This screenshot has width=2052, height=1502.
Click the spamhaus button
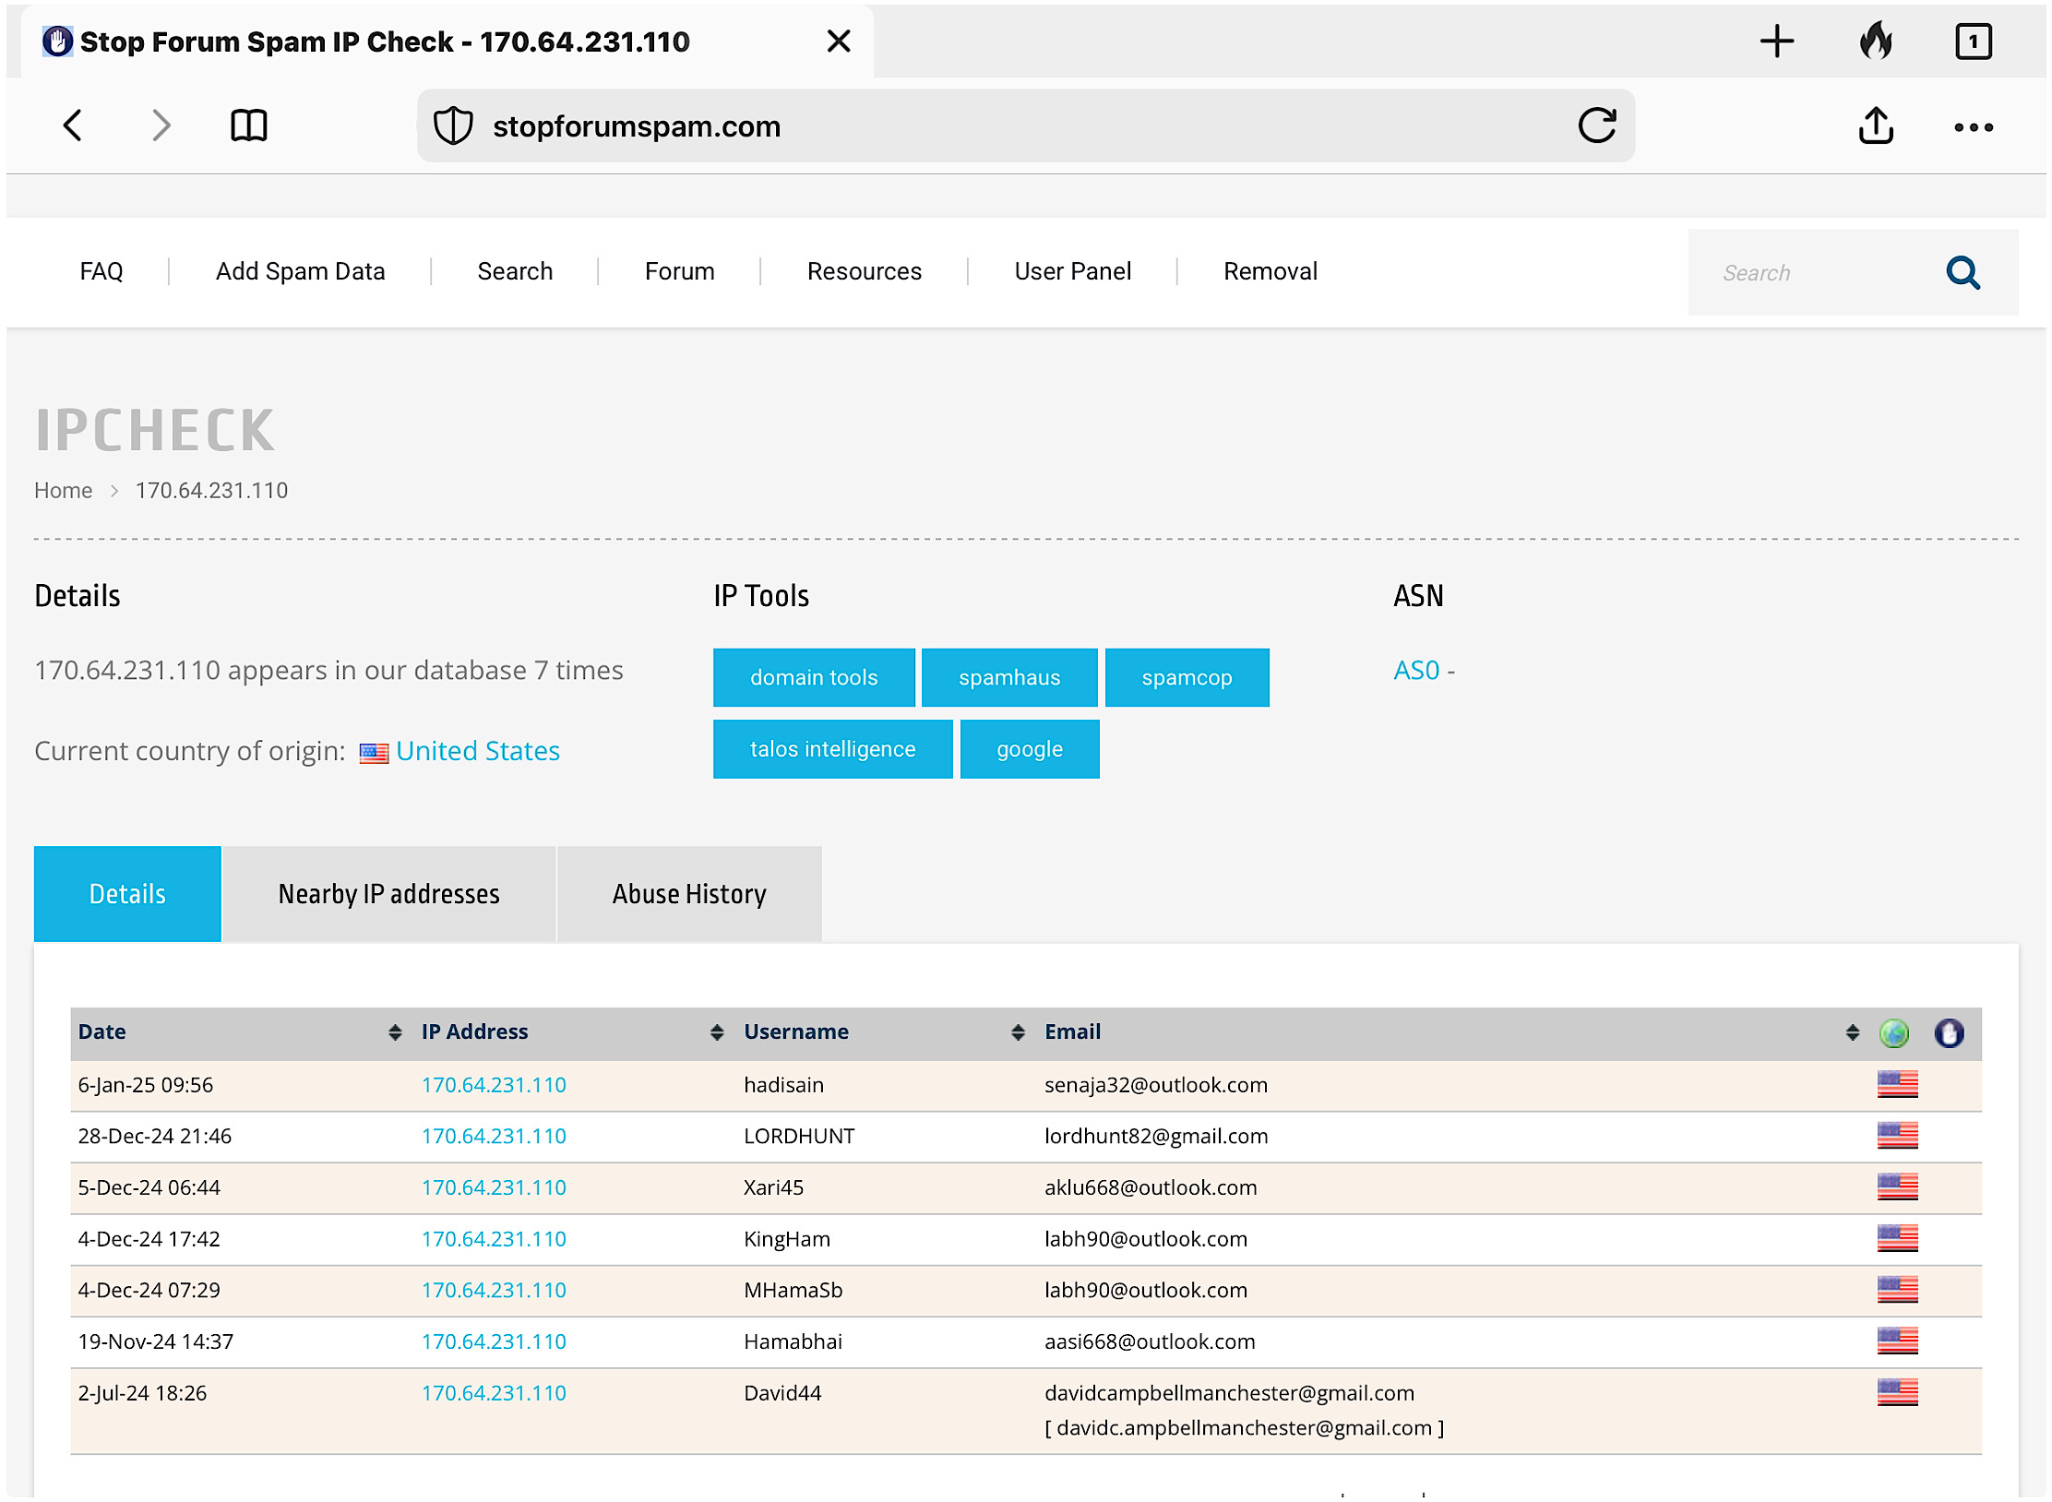[x=1009, y=678]
